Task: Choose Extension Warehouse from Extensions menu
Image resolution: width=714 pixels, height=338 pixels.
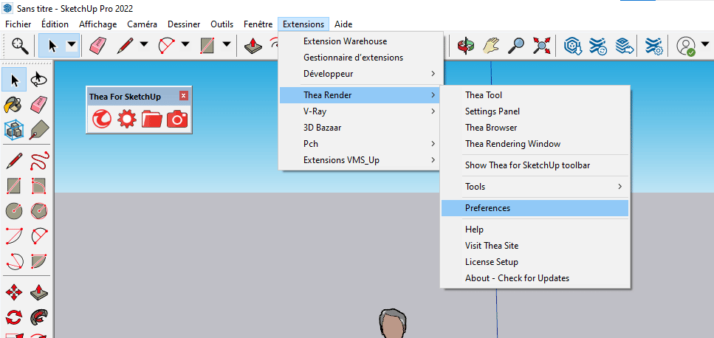Action: (359, 41)
